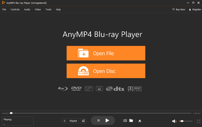Start playback with the play button
The image size is (202, 127).
tap(107, 120)
